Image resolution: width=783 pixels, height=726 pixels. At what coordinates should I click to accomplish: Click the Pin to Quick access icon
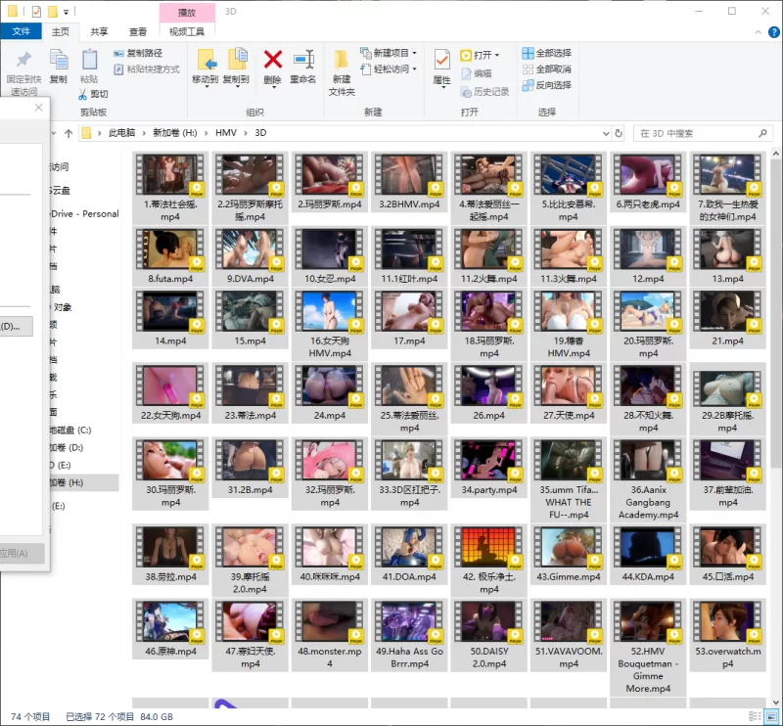pos(23,60)
